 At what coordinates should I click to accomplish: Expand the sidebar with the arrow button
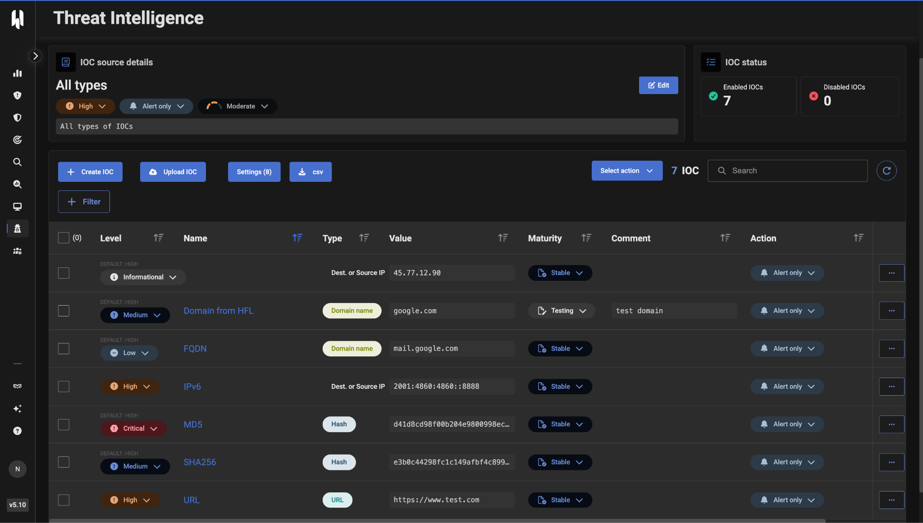(35, 56)
